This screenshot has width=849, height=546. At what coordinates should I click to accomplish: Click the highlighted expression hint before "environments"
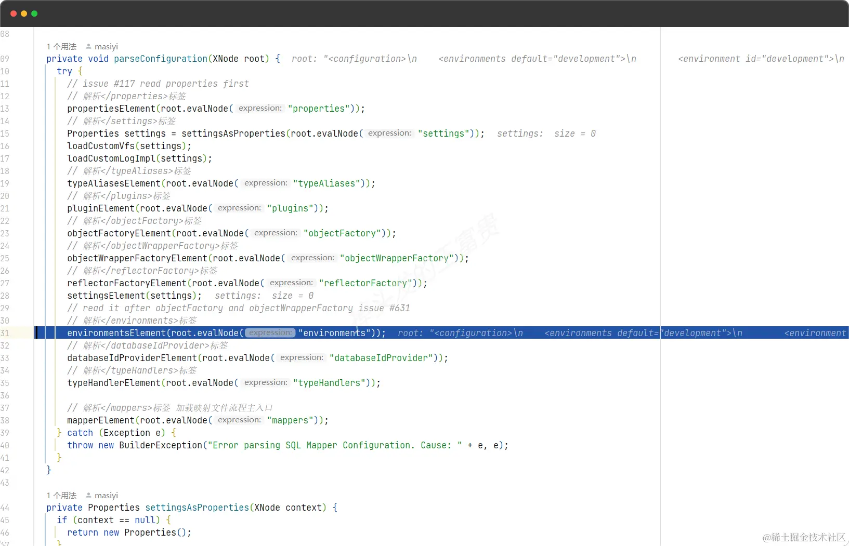click(270, 332)
